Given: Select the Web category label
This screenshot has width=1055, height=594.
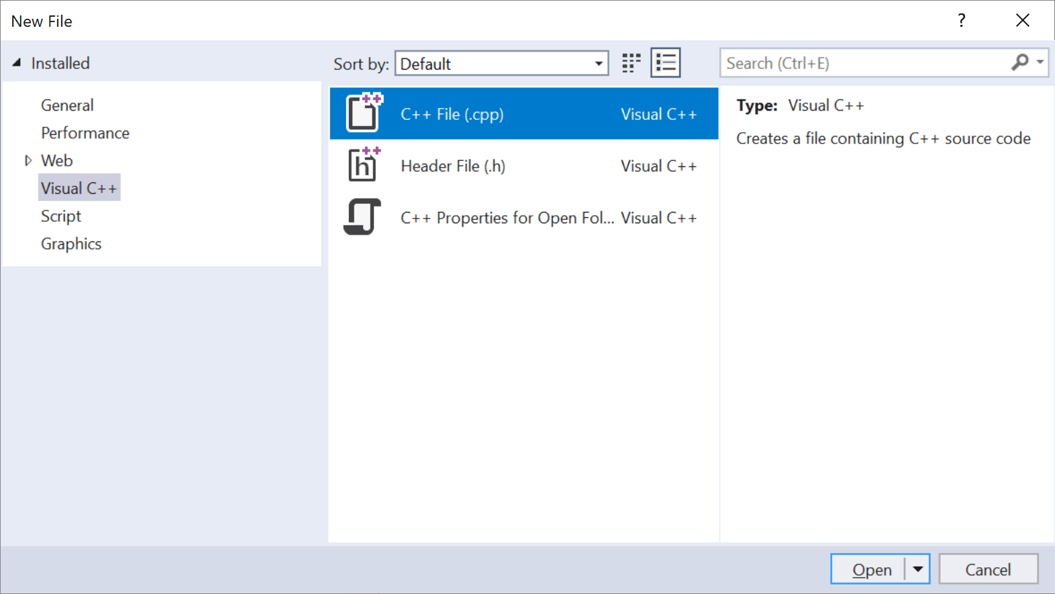Looking at the screenshot, I should pos(57,160).
